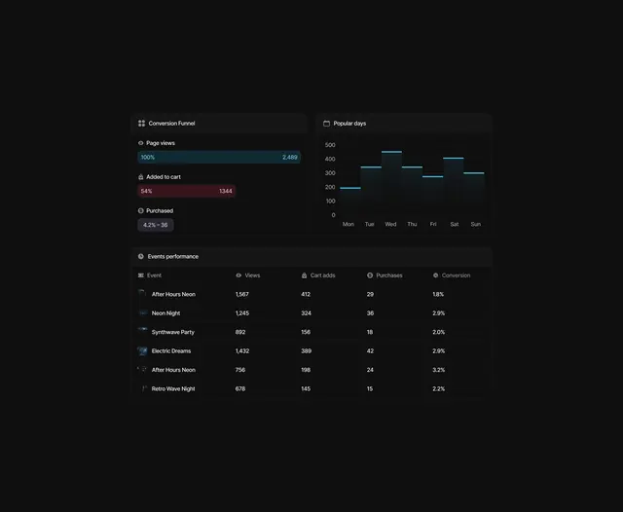Click the bag icon beside Added to cart

coord(140,177)
